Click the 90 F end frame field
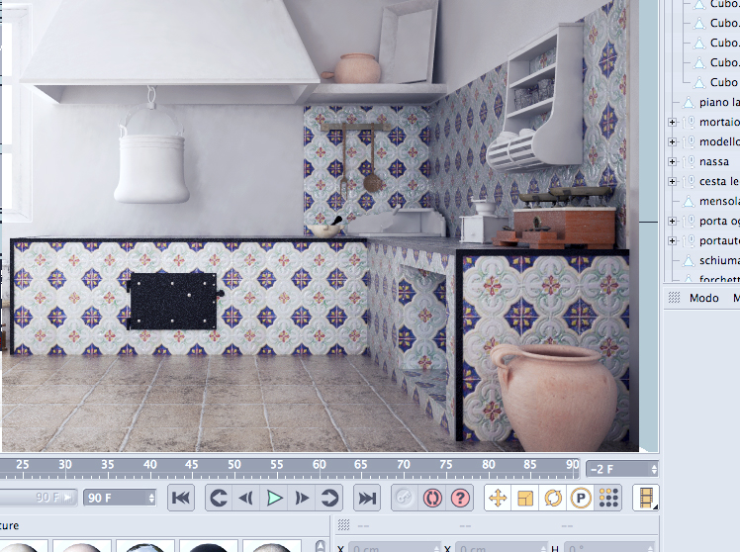Screen dimensions: 740x552 tap(115, 498)
